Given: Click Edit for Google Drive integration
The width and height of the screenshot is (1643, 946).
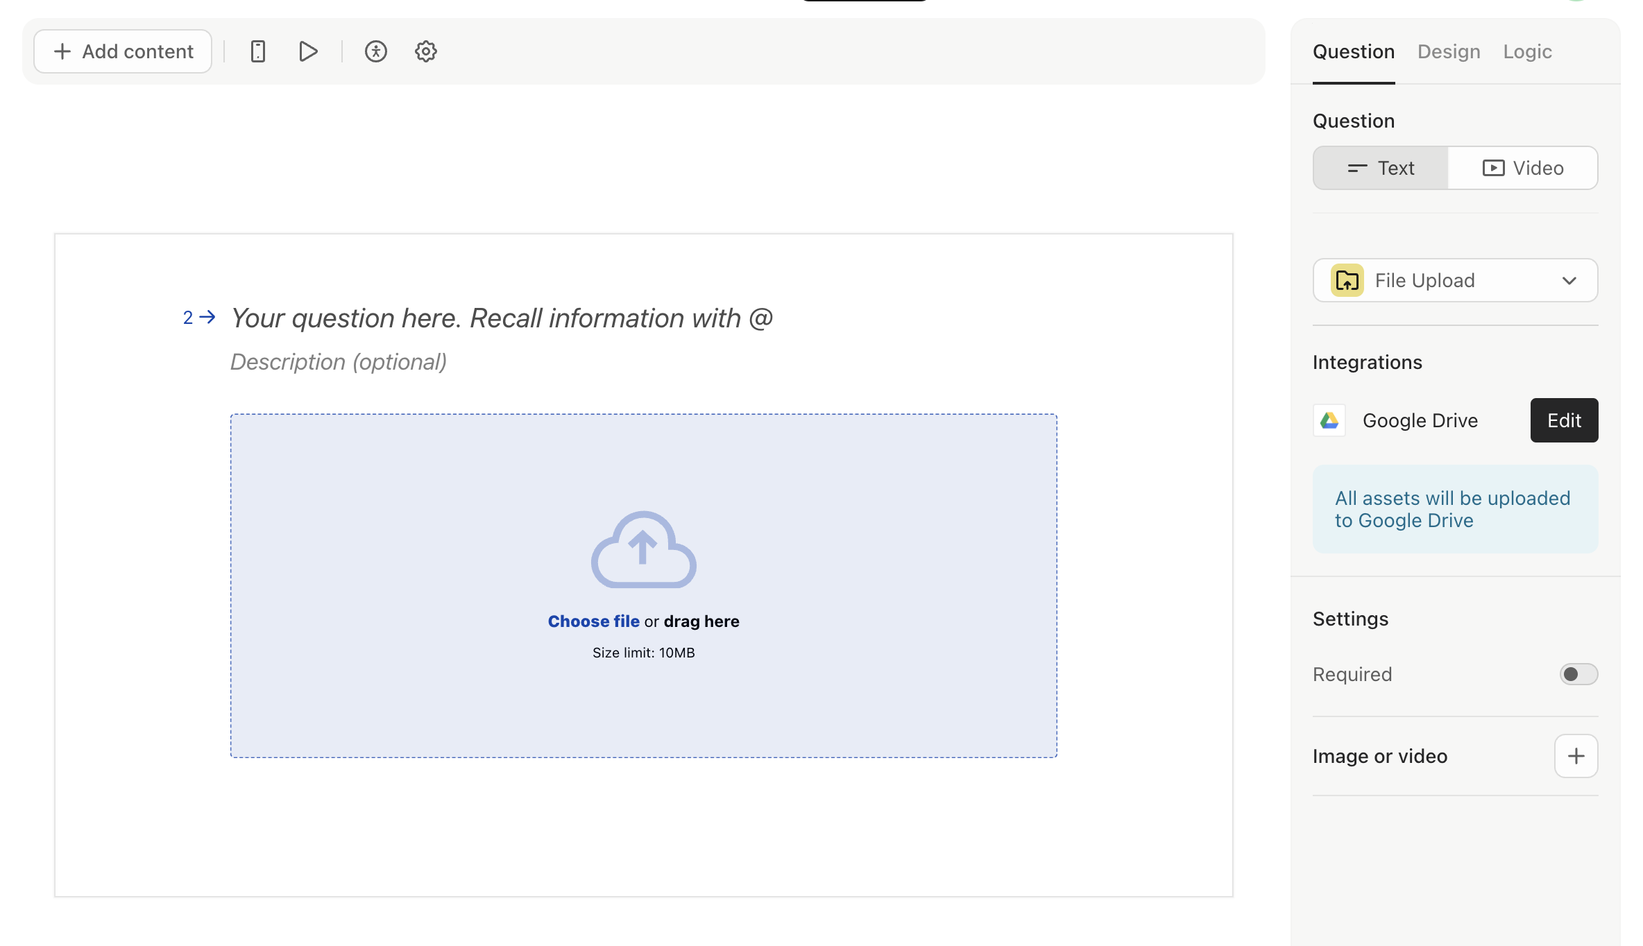Looking at the screenshot, I should [1563, 420].
